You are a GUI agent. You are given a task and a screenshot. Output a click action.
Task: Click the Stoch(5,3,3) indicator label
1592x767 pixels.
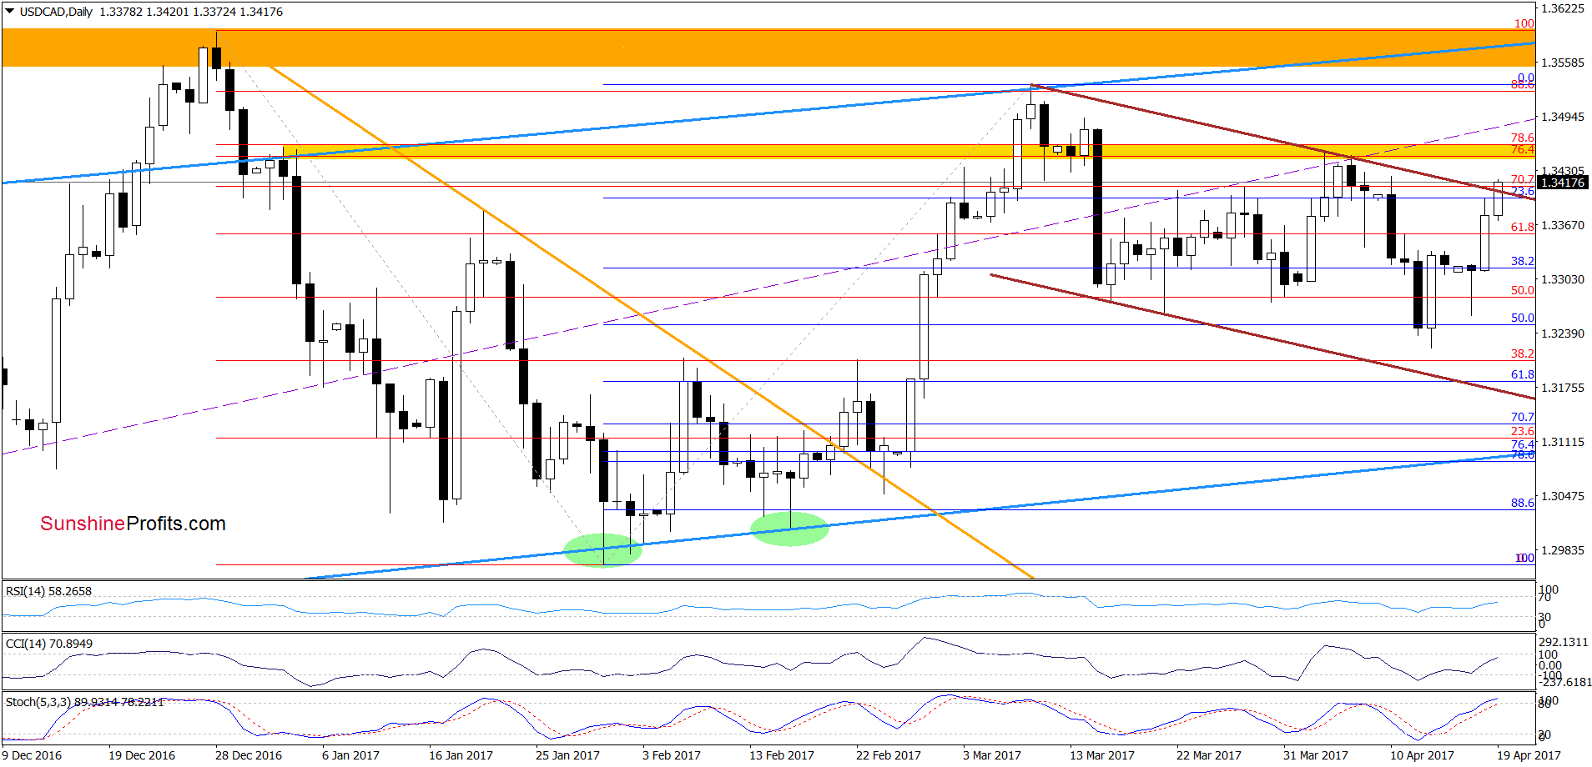point(84,702)
